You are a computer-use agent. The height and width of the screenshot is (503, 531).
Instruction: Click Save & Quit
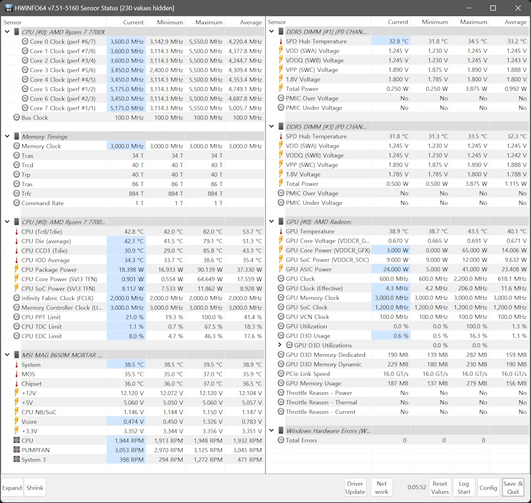click(513, 487)
